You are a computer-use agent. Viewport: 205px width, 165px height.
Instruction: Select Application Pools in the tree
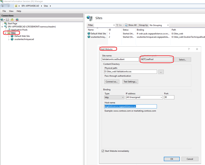click(x=19, y=30)
